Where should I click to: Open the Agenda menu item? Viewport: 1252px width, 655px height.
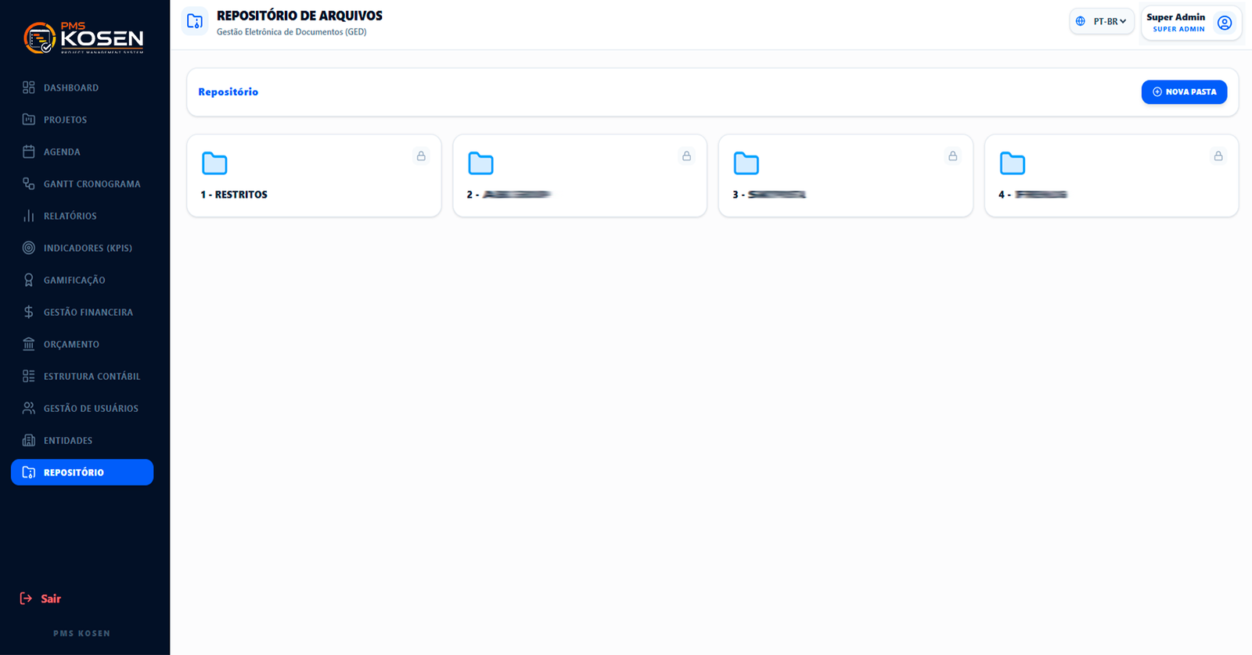(x=82, y=152)
